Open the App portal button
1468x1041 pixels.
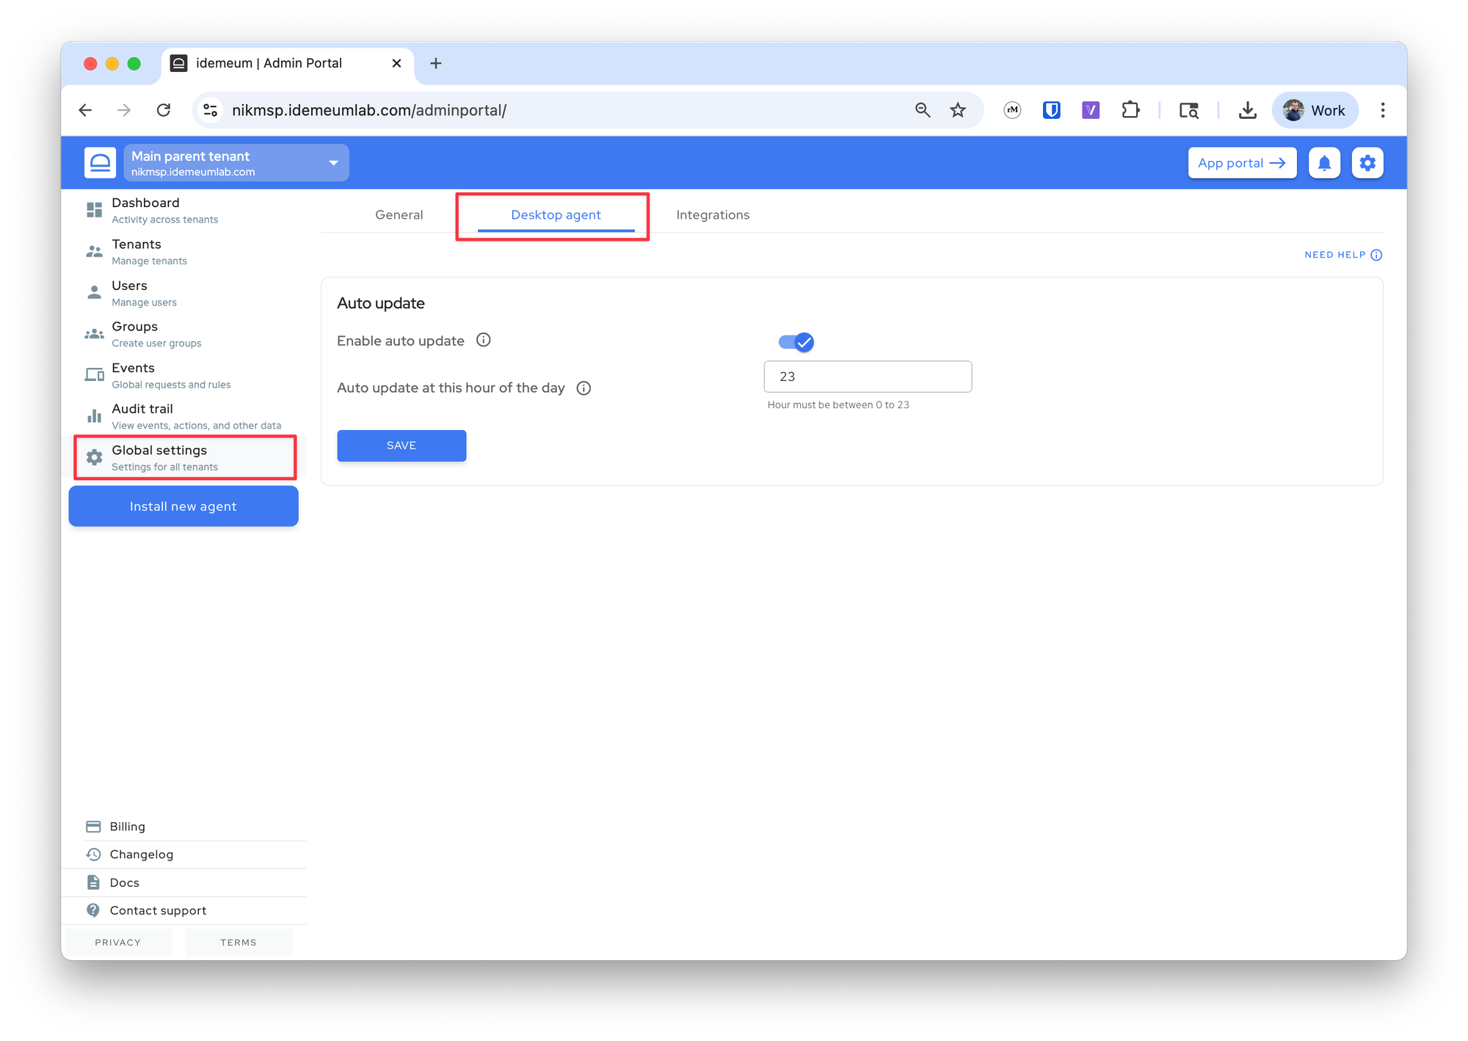[1242, 163]
